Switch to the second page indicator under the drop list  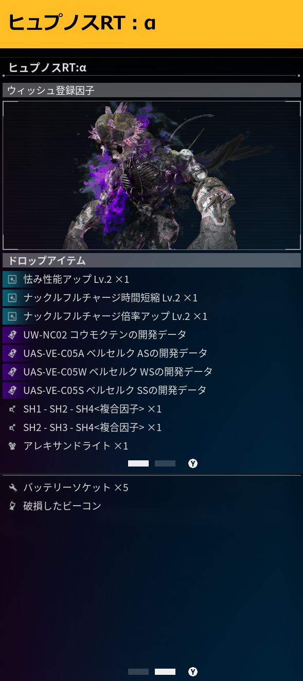pos(165,463)
